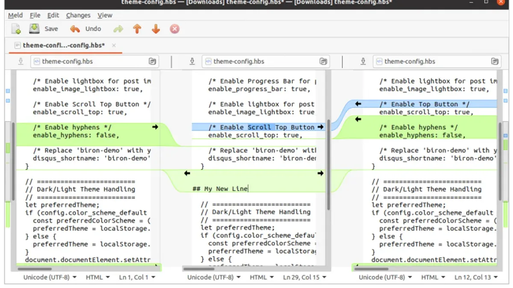Image resolution: width=513 pixels, height=288 pixels.
Task: Pull 'Enable Top Button' change left arrow
Action: (x=358, y=104)
